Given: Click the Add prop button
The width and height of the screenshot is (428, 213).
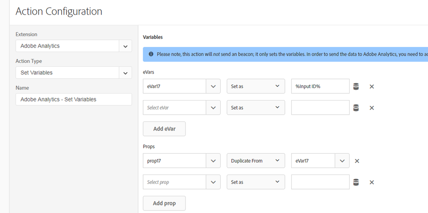Looking at the screenshot, I should pos(164,203).
